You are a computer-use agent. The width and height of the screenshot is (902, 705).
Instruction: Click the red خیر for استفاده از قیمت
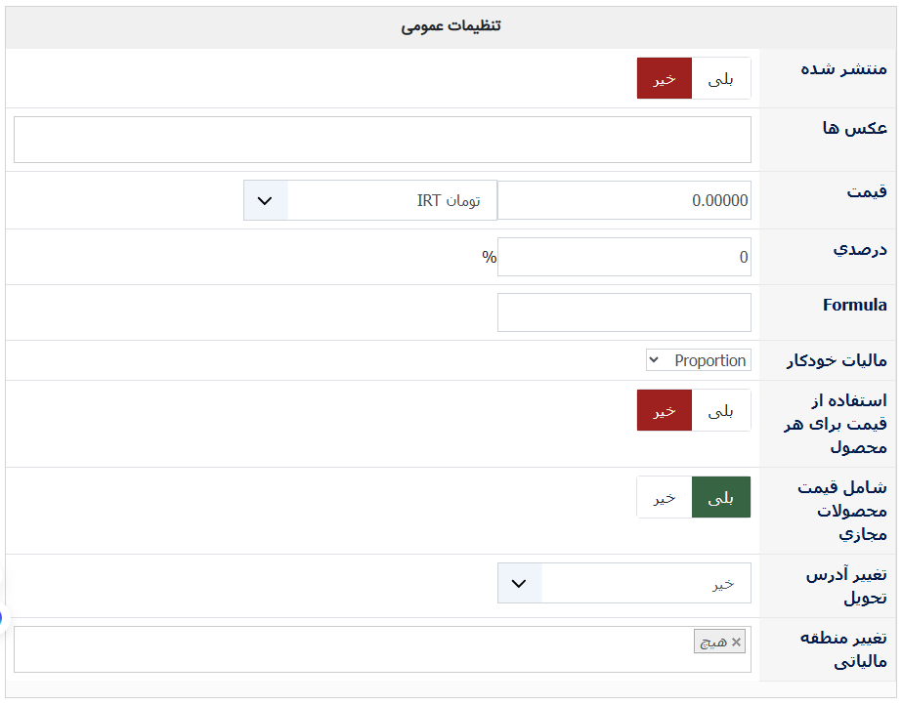coord(665,410)
